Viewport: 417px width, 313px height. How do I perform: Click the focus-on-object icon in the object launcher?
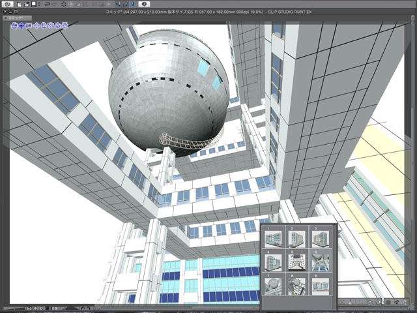341,302
